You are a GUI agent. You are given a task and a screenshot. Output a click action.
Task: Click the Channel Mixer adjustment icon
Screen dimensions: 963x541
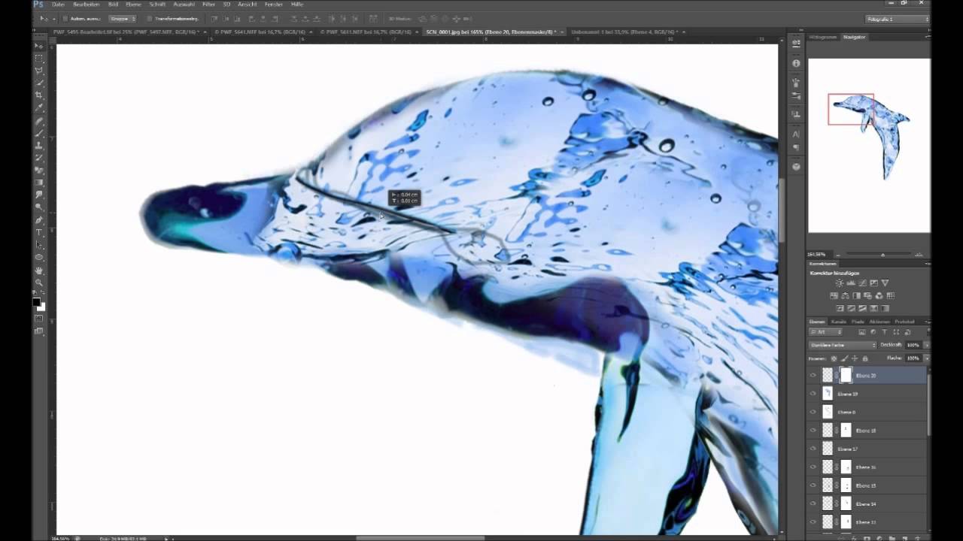pos(879,296)
